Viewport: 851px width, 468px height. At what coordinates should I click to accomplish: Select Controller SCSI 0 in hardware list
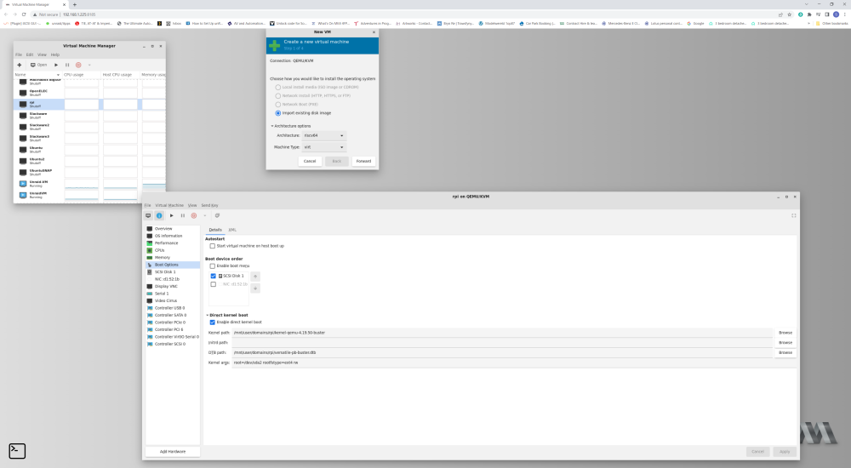click(173, 344)
